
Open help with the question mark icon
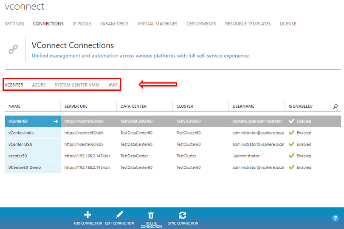point(335,218)
